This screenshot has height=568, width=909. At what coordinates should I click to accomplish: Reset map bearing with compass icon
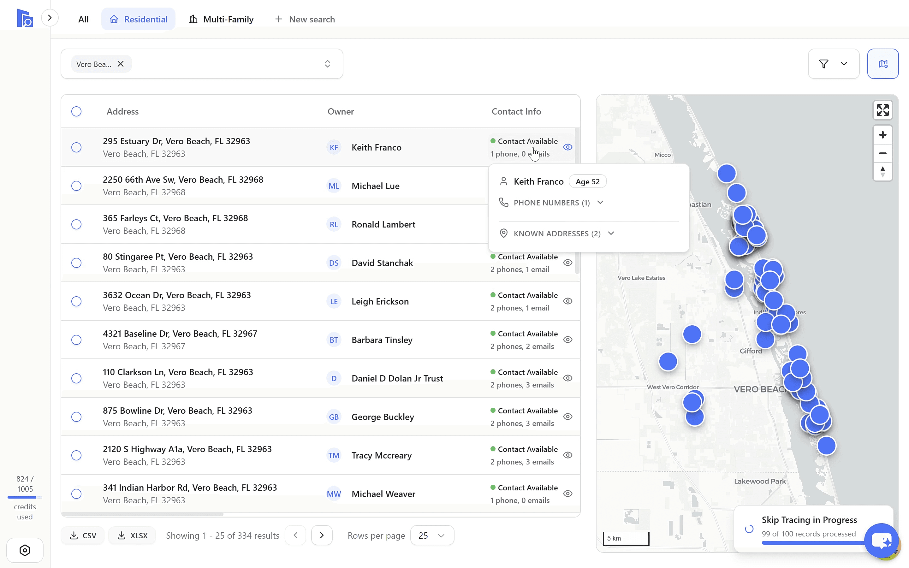click(883, 172)
